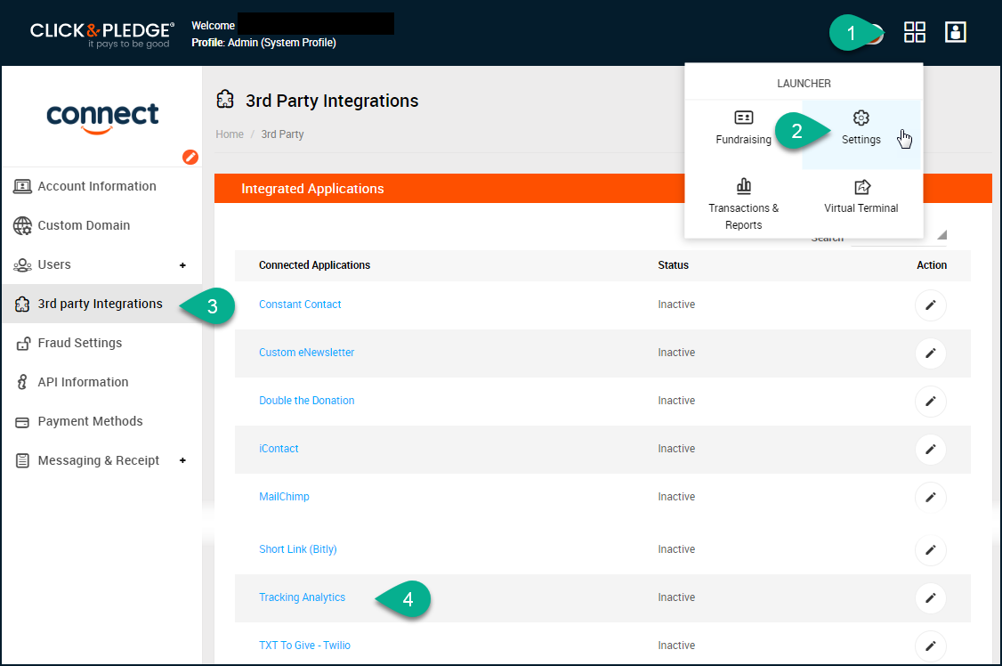Edit the iContact integration
The image size is (1002, 666).
[931, 449]
